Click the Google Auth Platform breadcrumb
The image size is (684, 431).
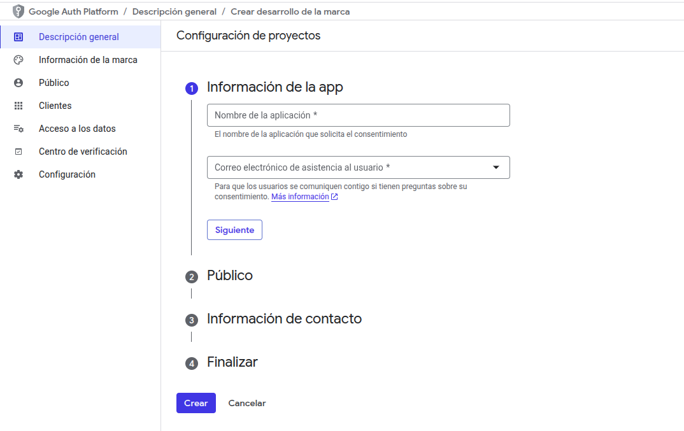(73, 12)
